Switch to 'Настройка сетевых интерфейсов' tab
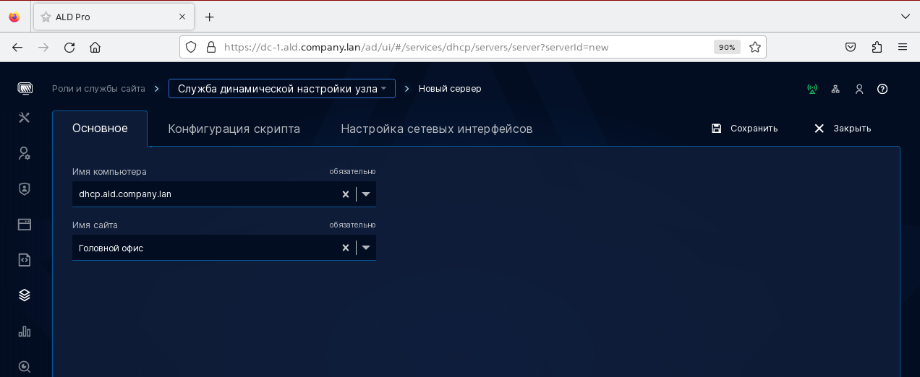920x377 pixels. tap(436, 129)
